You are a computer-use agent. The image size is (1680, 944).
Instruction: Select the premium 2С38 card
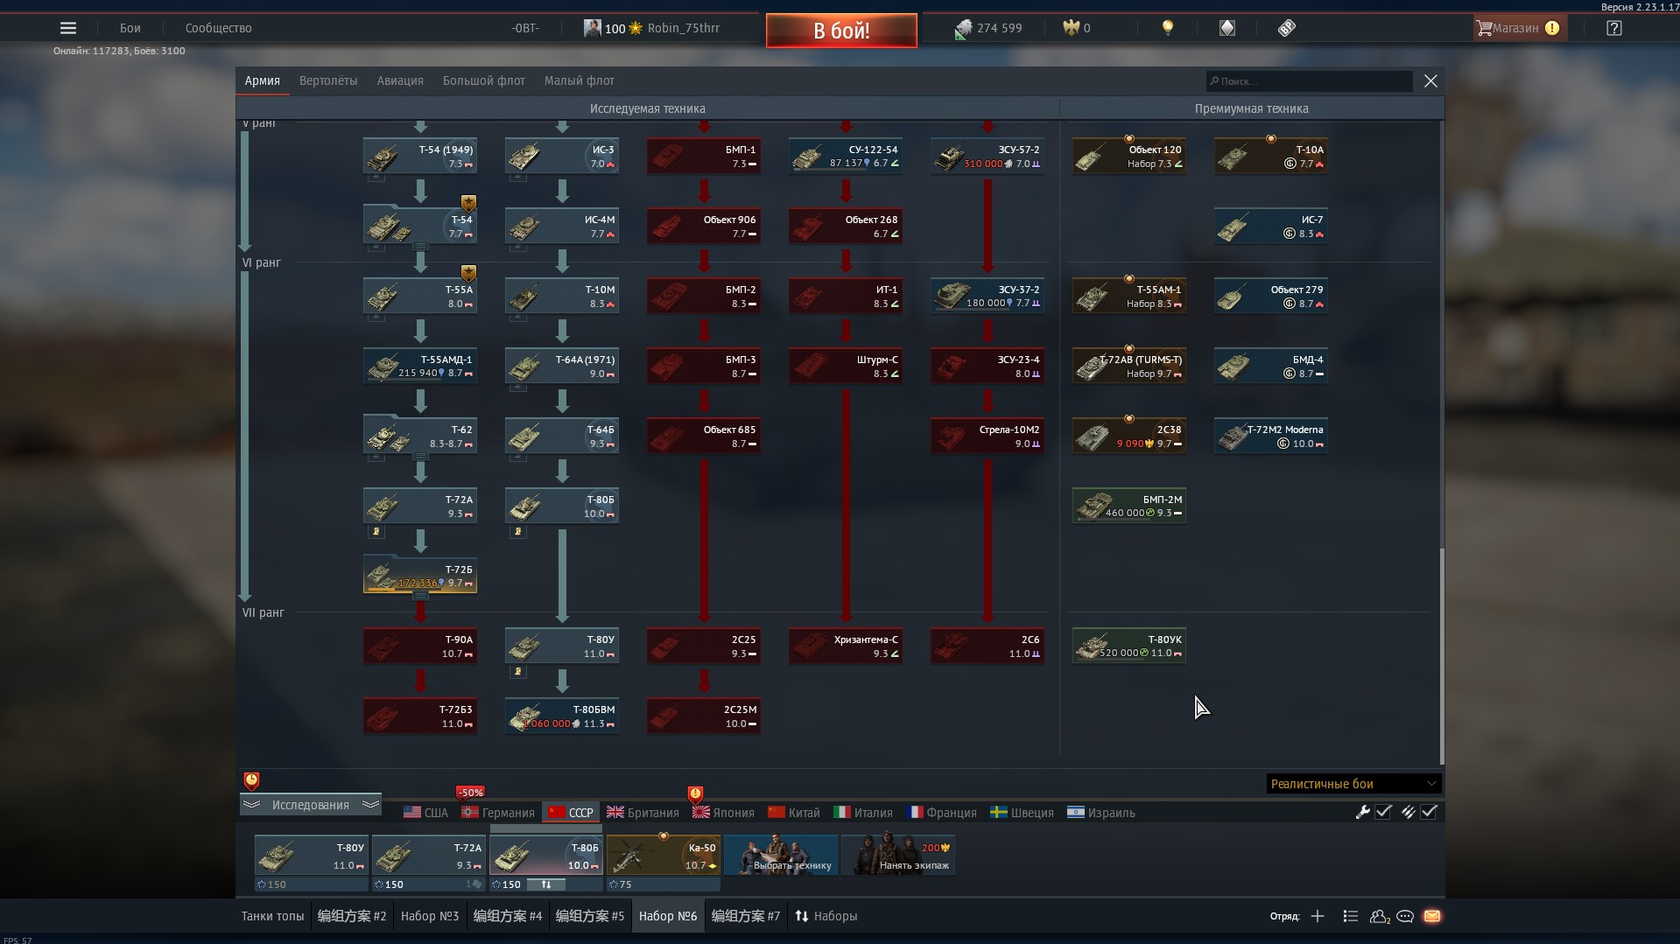(x=1129, y=436)
